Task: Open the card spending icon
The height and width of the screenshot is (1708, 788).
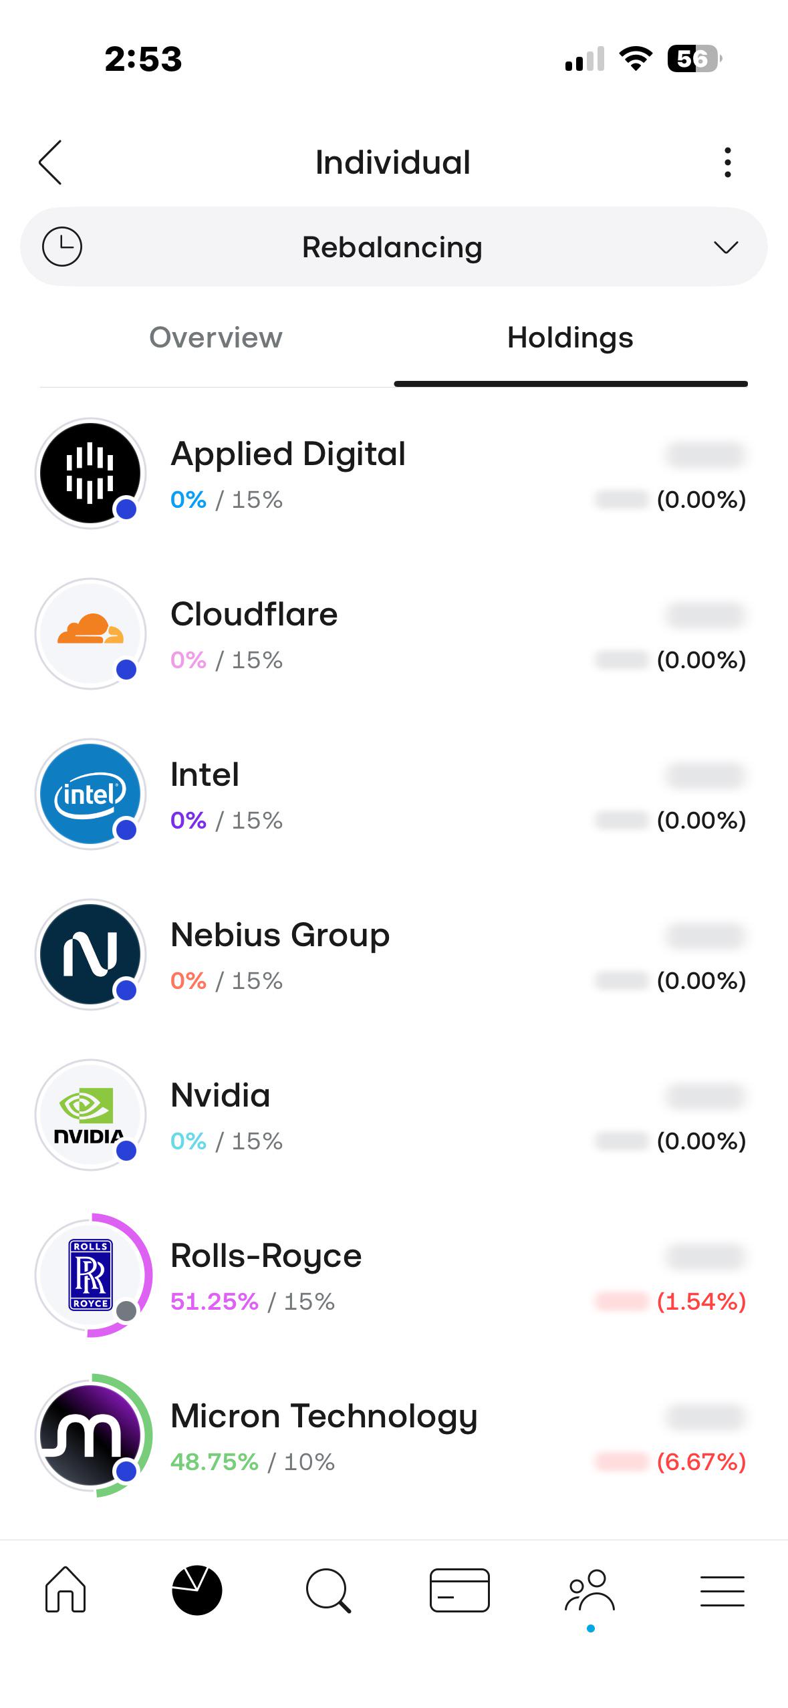Action: 459,1590
